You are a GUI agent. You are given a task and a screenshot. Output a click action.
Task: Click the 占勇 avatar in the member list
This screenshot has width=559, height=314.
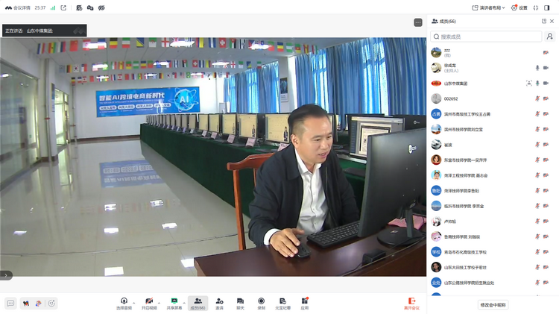click(x=436, y=114)
